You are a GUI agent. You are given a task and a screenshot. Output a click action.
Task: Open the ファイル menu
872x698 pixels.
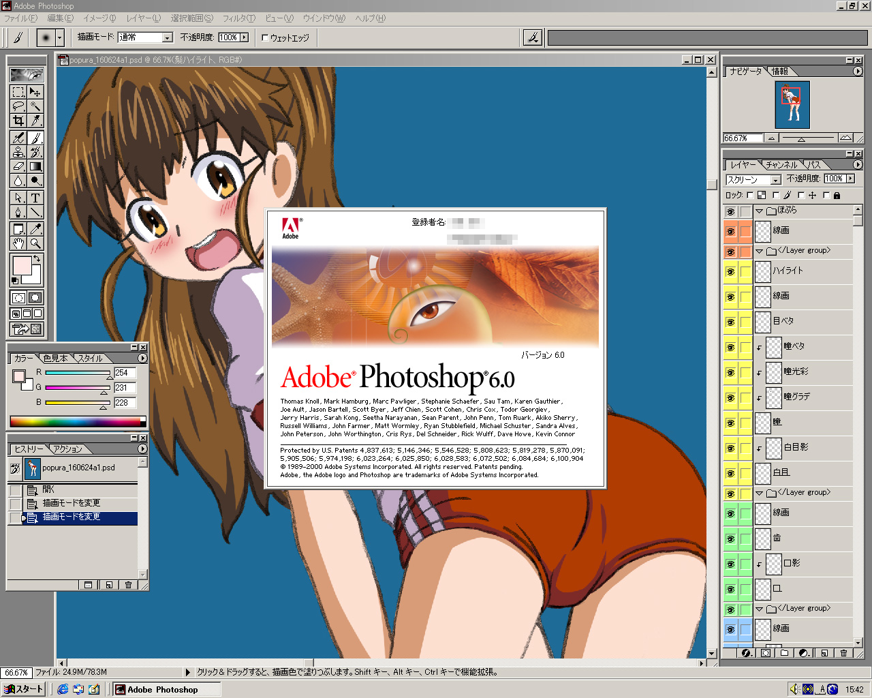(20, 18)
